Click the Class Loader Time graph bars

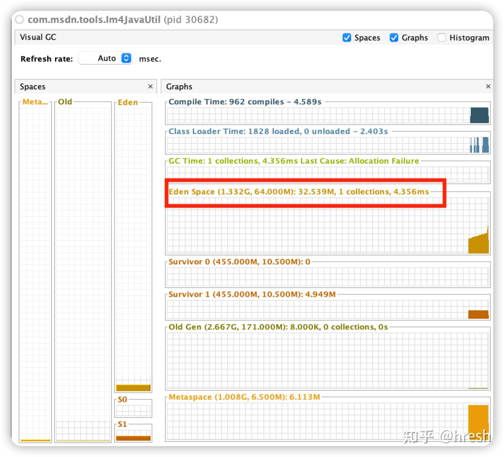[x=479, y=145]
